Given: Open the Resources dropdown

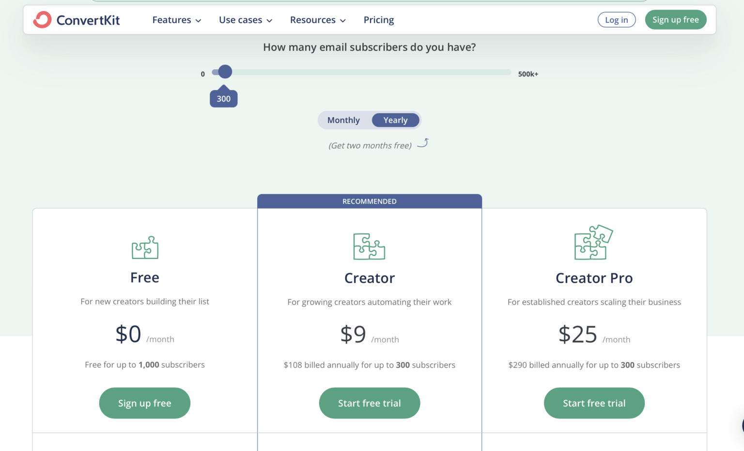Looking at the screenshot, I should click(317, 20).
